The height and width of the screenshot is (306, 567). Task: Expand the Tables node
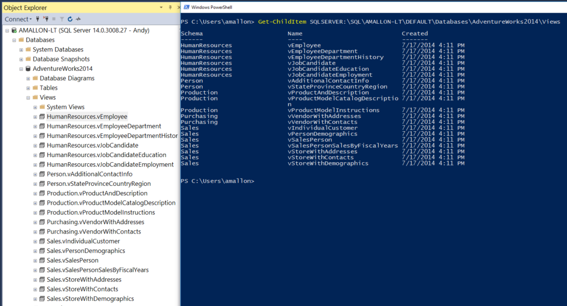[x=28, y=88]
